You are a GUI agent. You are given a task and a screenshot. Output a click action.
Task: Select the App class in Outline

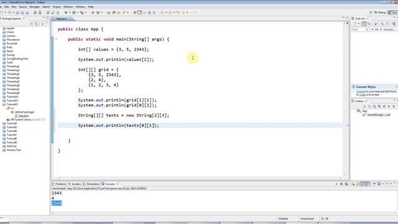click(362, 111)
